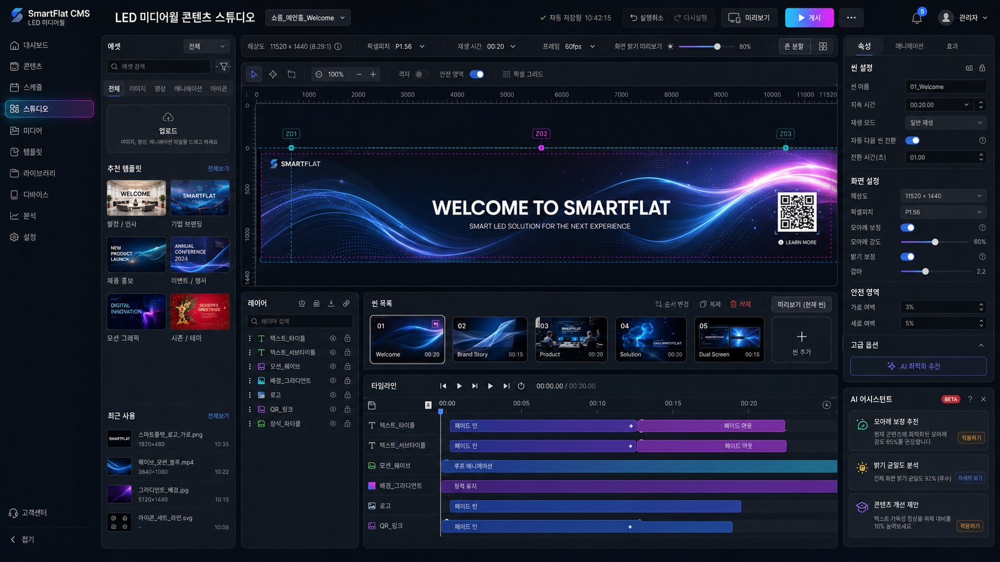This screenshot has width=1000, height=562.
Task: Click the layer link icon
Action: tap(346, 303)
